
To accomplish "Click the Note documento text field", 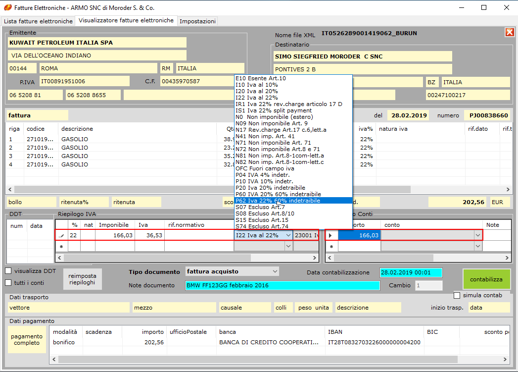I will [282, 285].
